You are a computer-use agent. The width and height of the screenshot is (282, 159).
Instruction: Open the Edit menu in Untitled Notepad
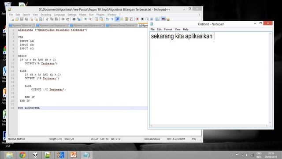[160, 30]
